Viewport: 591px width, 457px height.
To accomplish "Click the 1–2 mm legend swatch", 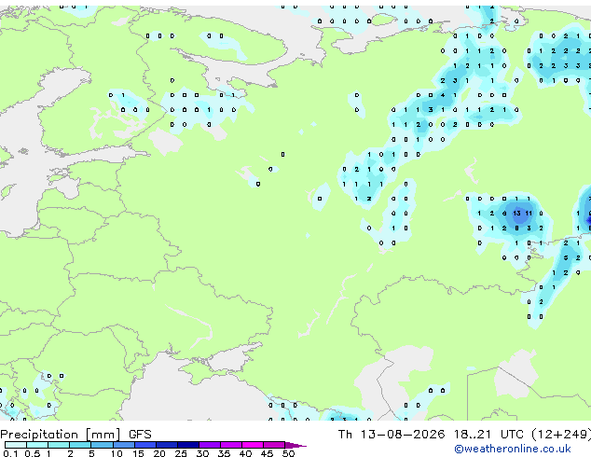I will 59,445.
